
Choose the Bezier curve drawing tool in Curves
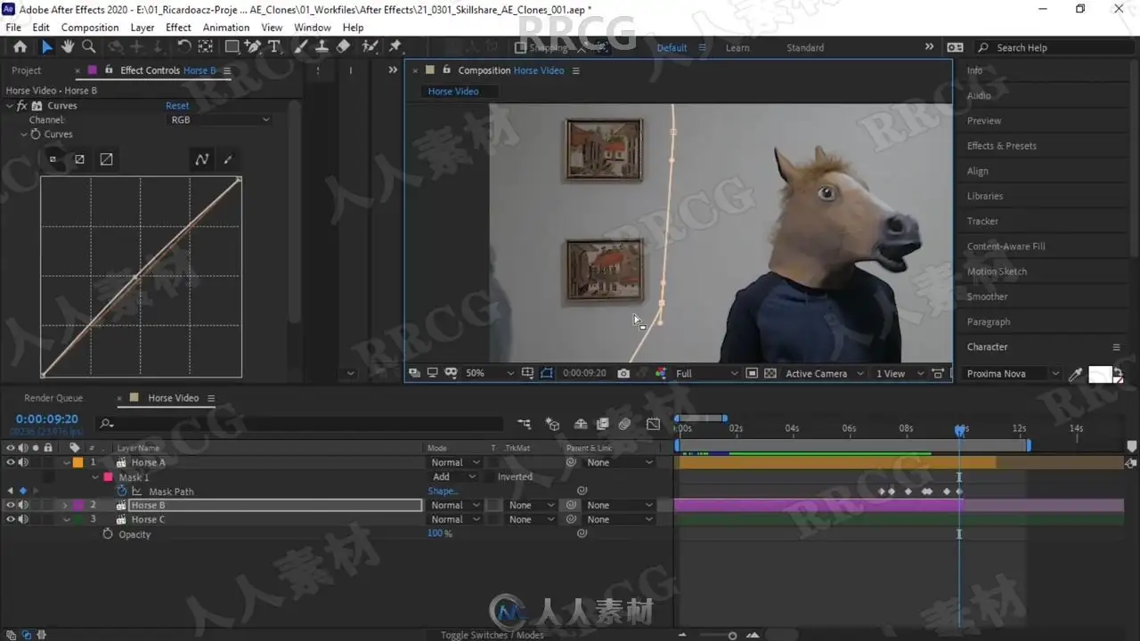[202, 159]
